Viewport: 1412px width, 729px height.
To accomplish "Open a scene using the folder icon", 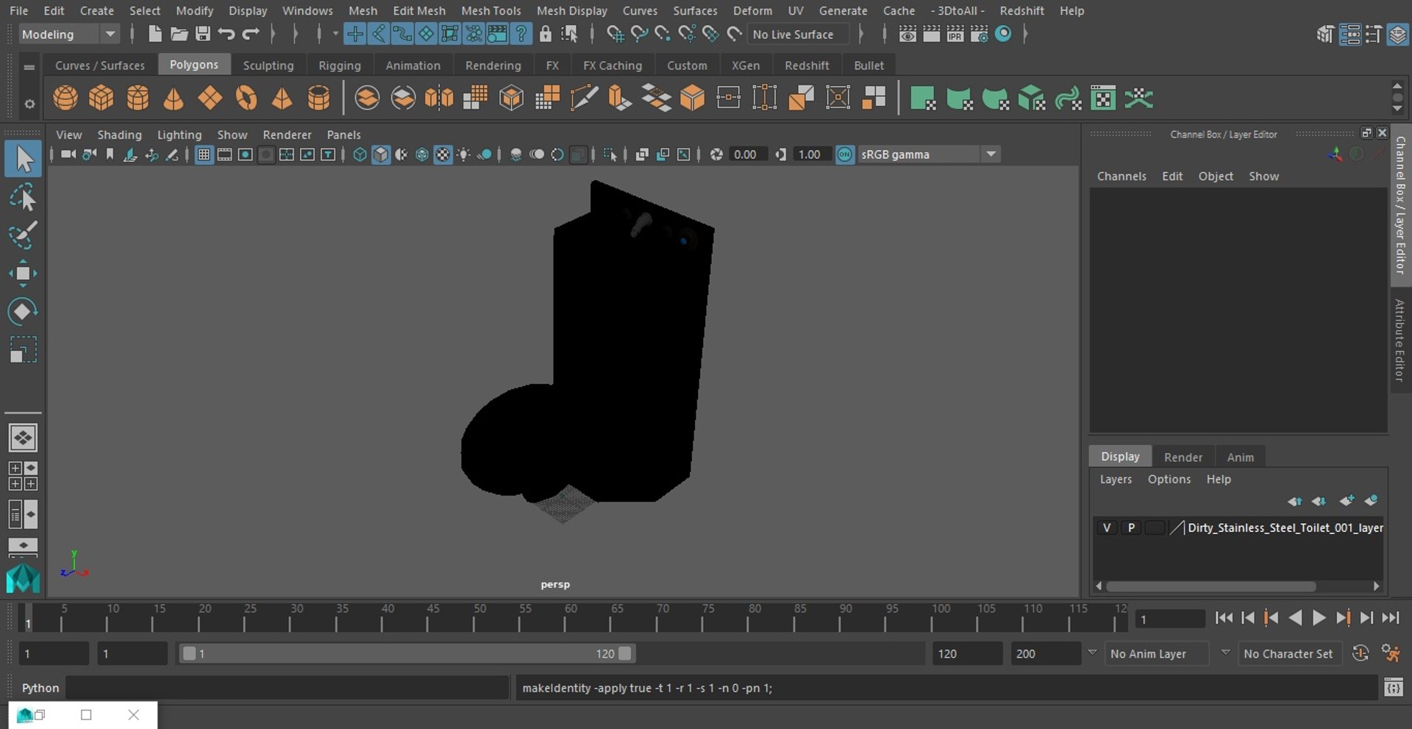I will click(179, 34).
